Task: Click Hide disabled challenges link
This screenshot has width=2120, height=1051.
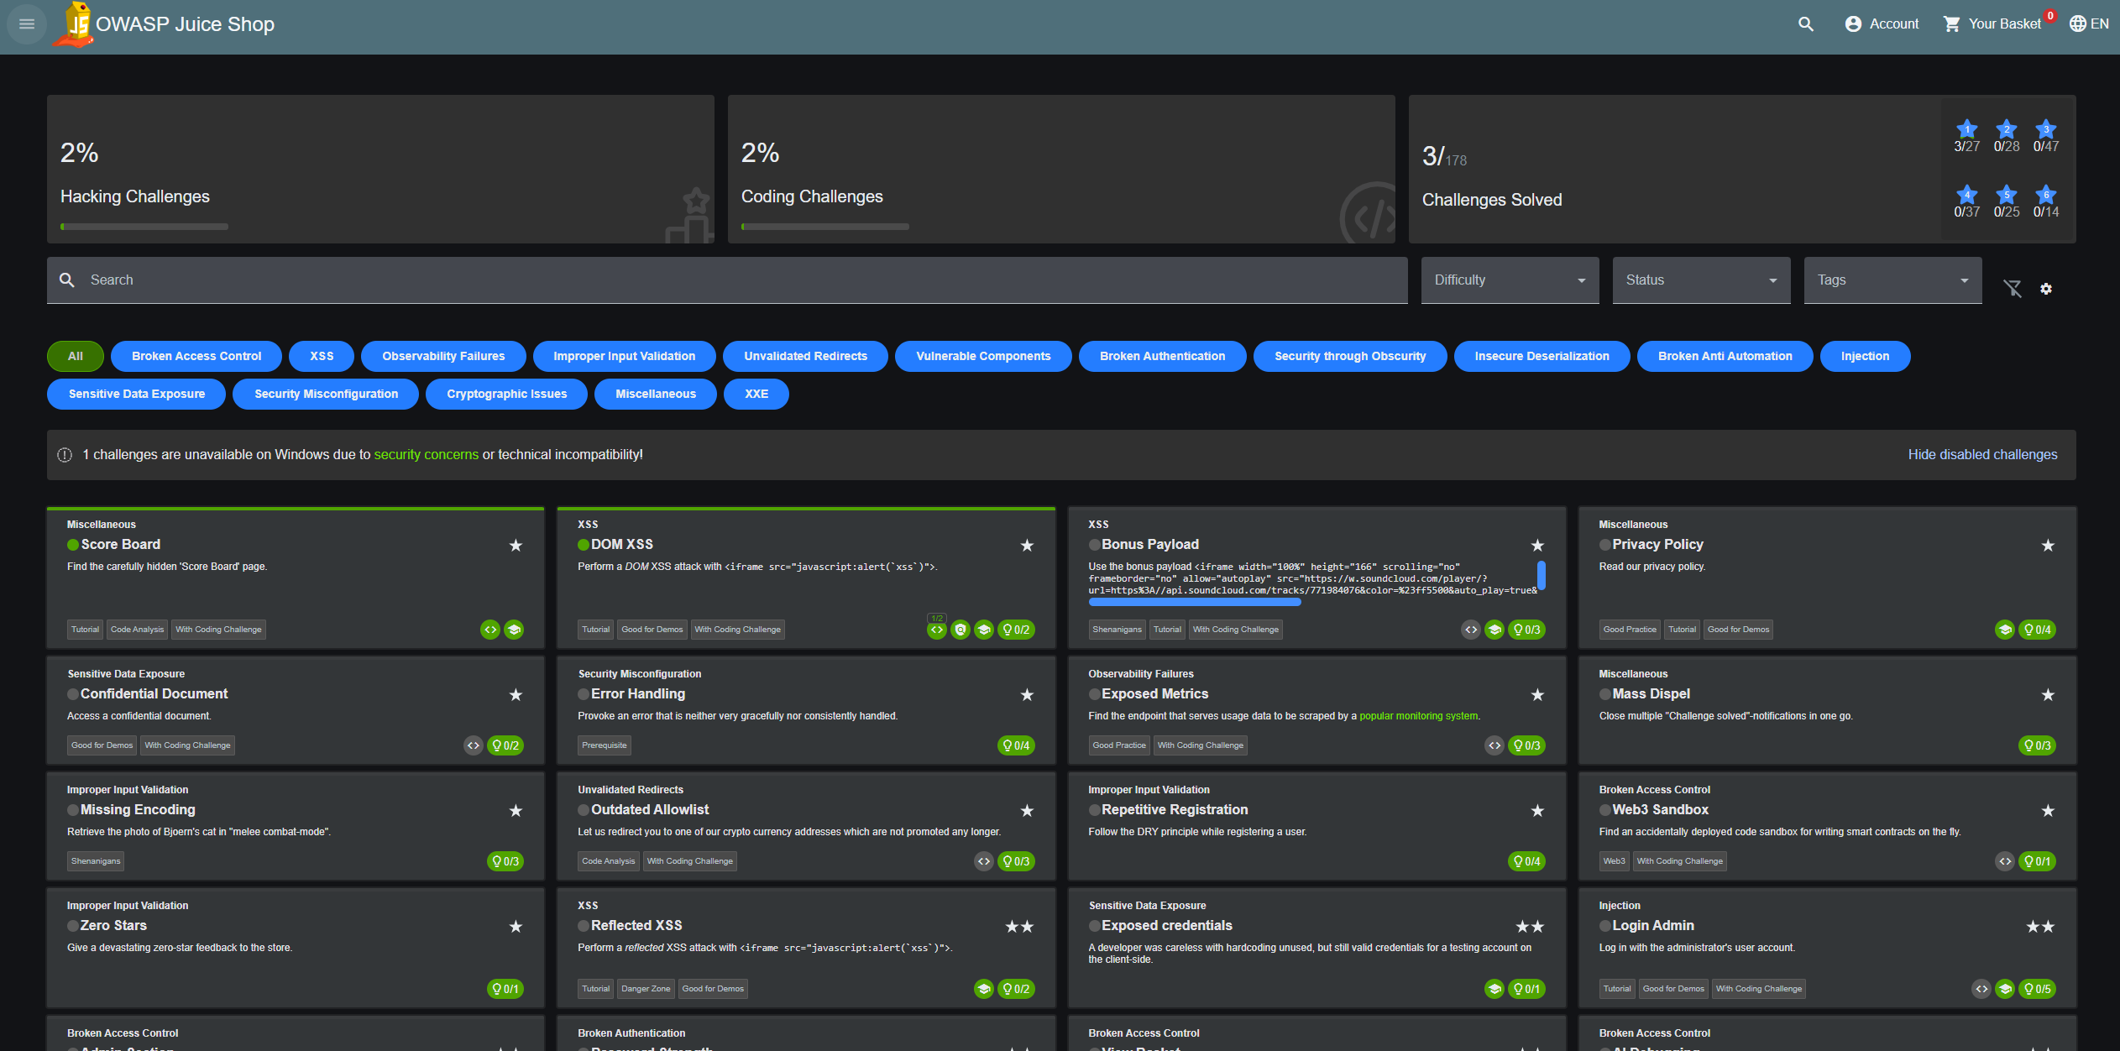Action: pyautogui.click(x=1982, y=454)
